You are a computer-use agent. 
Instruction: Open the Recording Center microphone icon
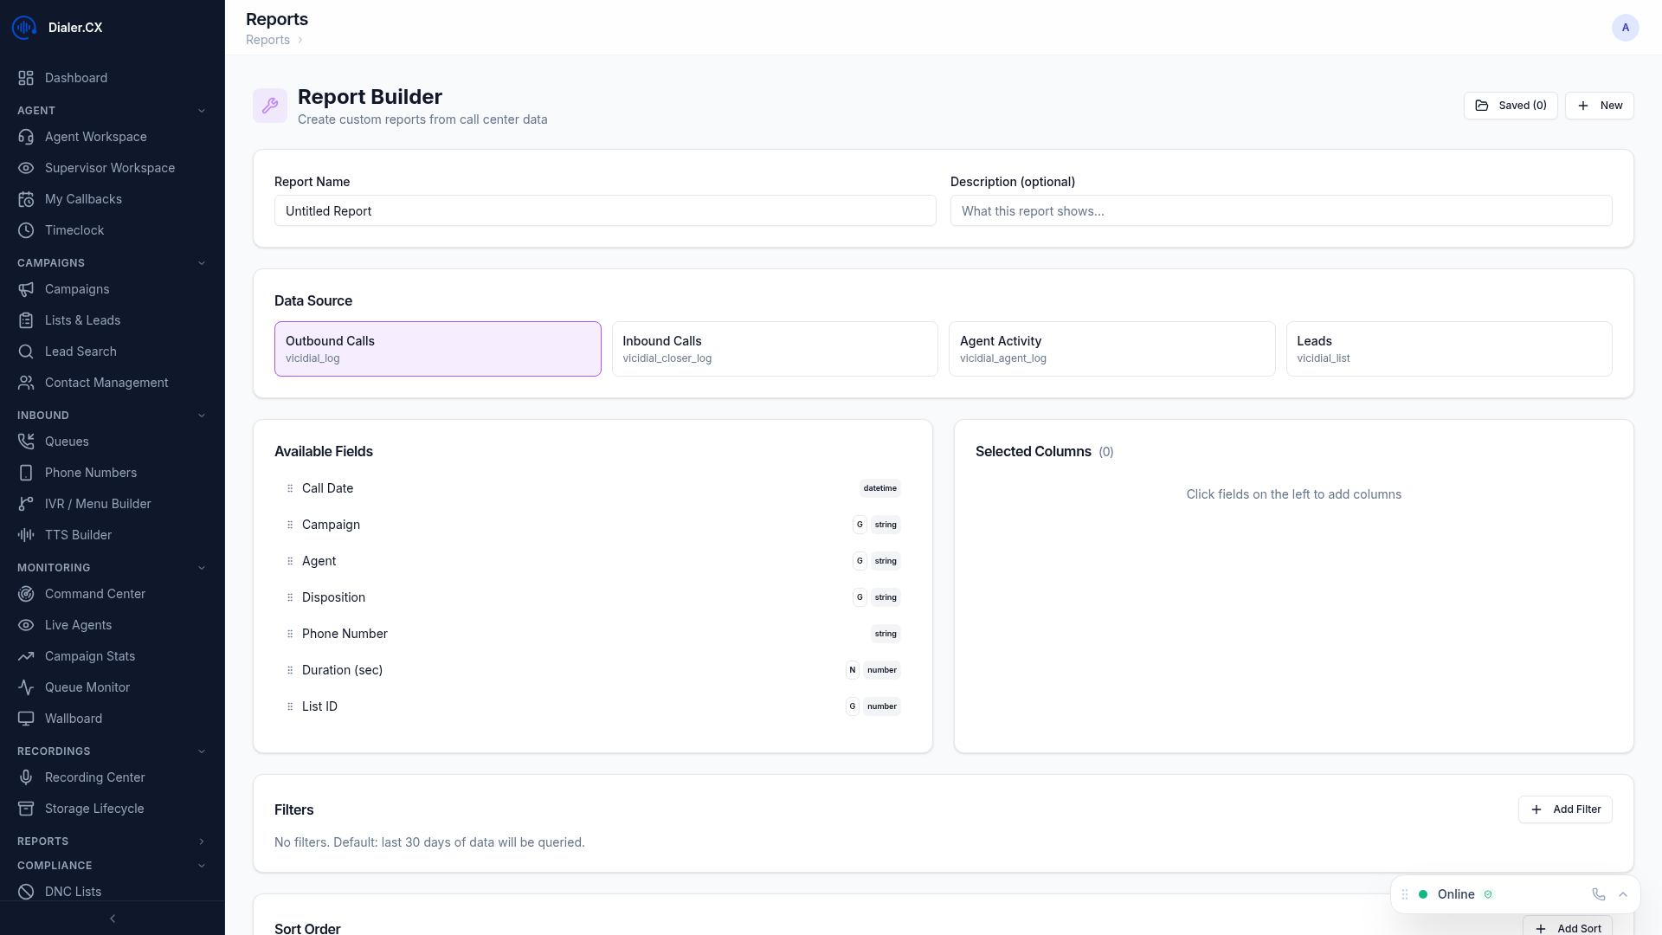(x=26, y=777)
